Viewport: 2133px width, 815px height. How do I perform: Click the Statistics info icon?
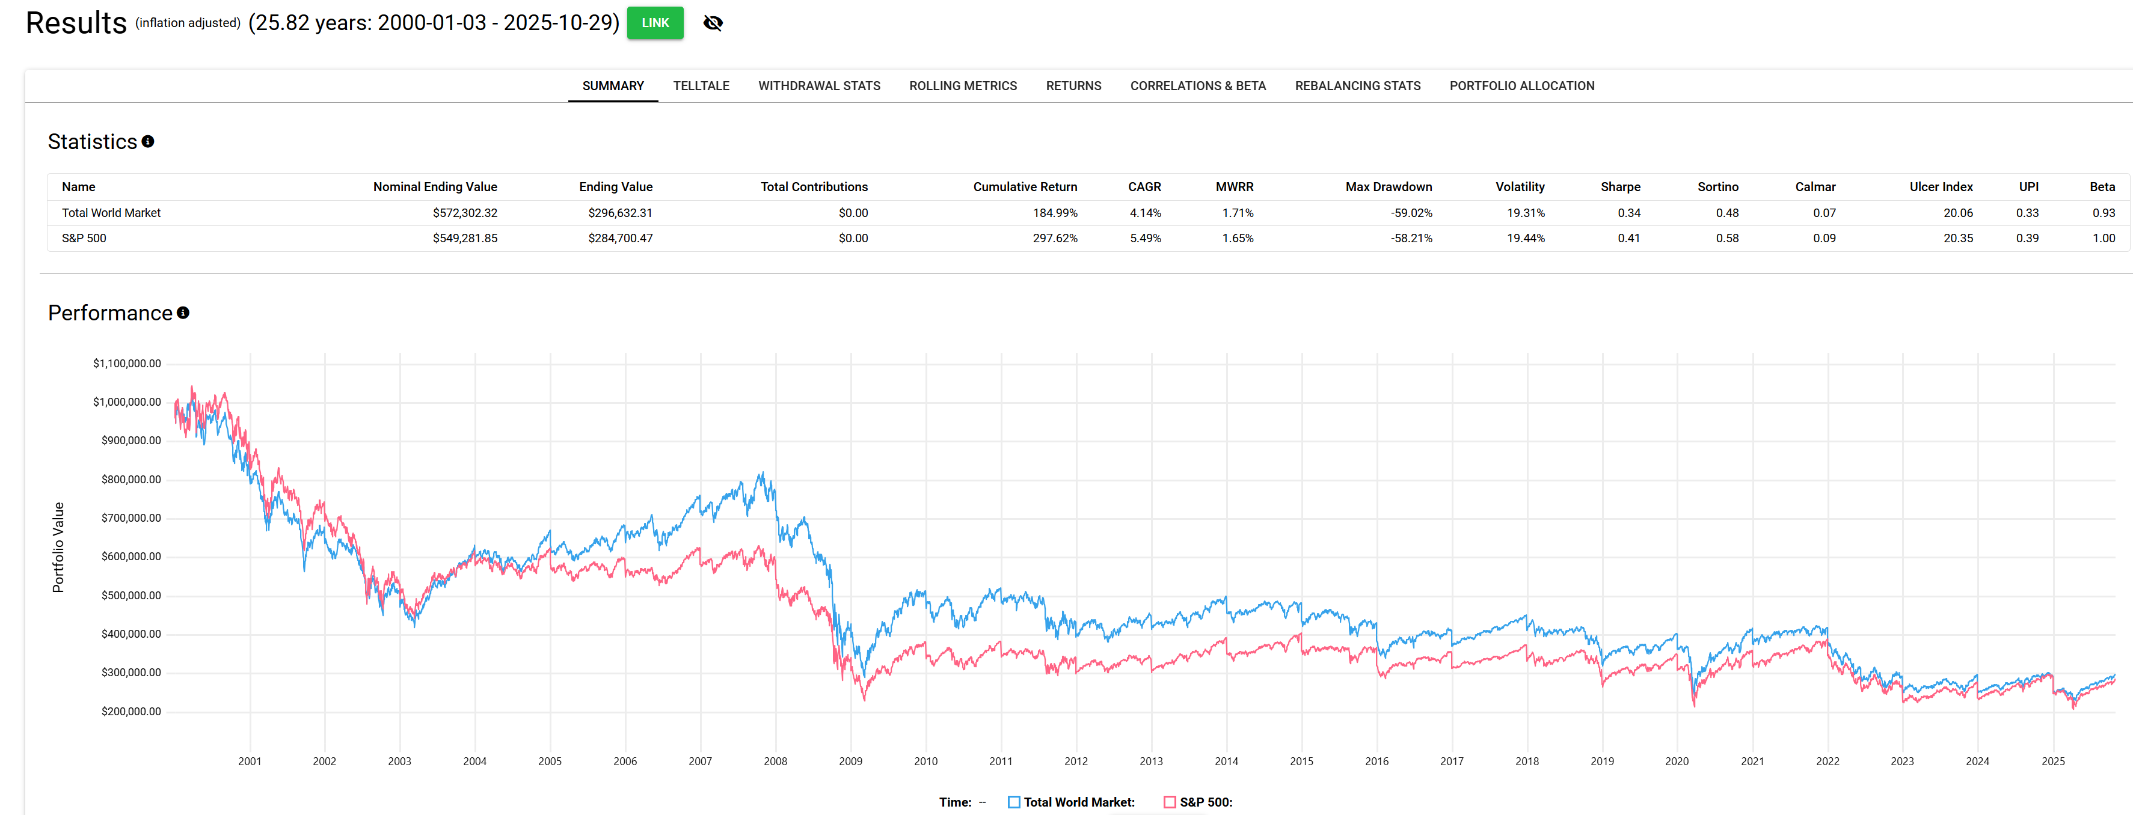click(x=147, y=141)
